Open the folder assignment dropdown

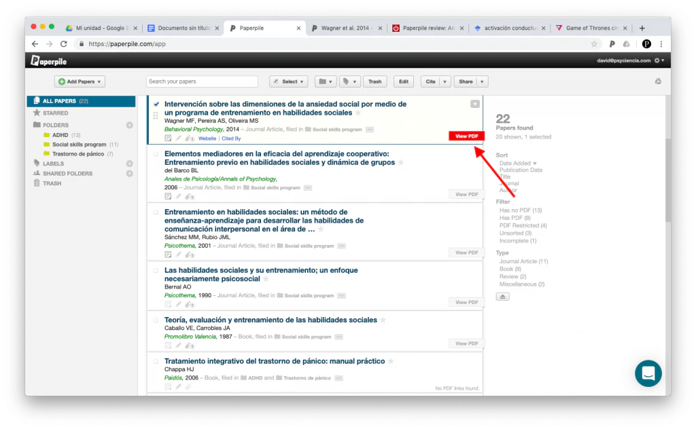326,81
